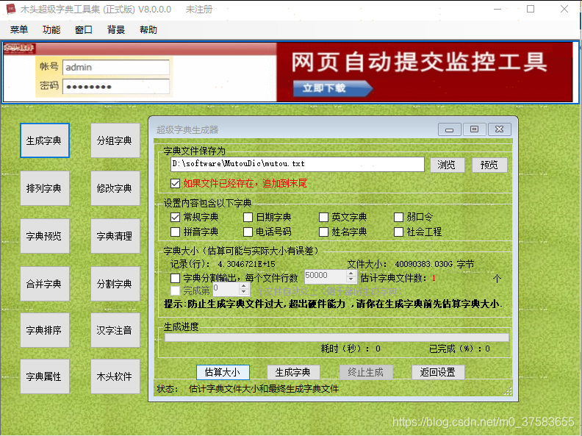Click the 生成进度 progress bar
This screenshot has height=436, width=582.
(x=337, y=337)
